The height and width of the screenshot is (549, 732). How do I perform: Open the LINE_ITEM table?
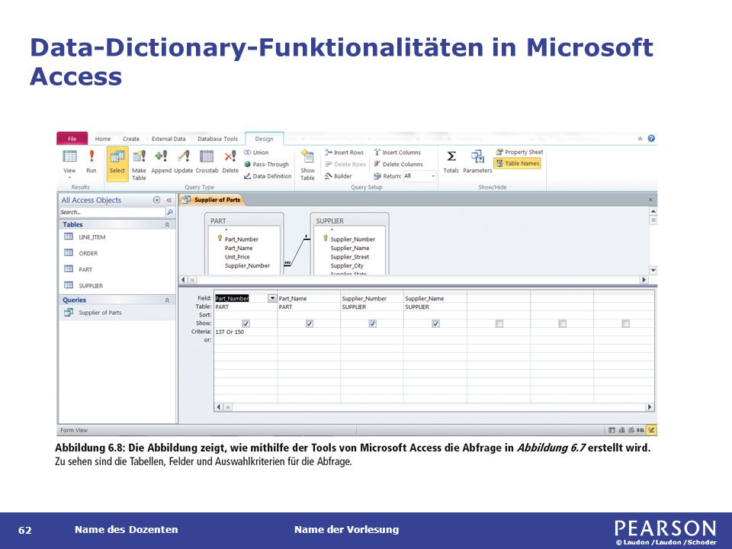click(92, 237)
